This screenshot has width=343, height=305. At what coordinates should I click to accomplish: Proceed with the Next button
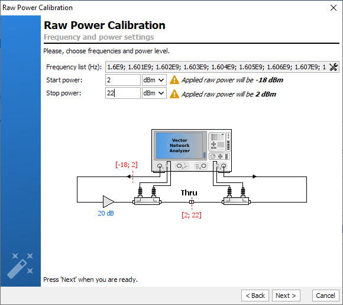tap(286, 296)
